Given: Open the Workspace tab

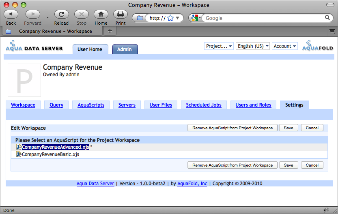Looking at the screenshot, I should [23, 105].
